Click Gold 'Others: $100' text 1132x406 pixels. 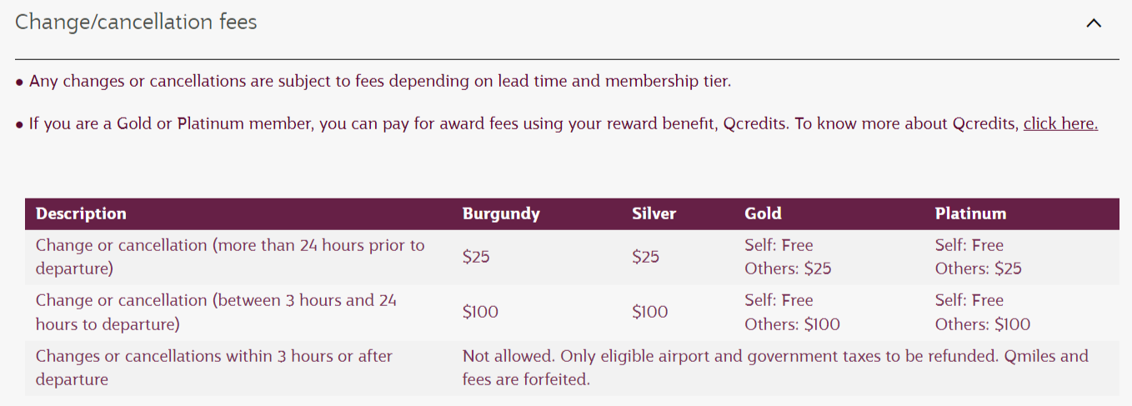click(x=792, y=324)
